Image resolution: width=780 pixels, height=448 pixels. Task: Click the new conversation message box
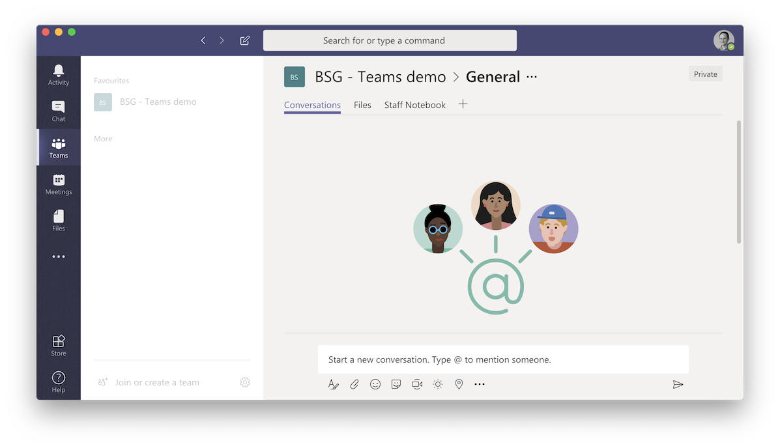click(504, 359)
